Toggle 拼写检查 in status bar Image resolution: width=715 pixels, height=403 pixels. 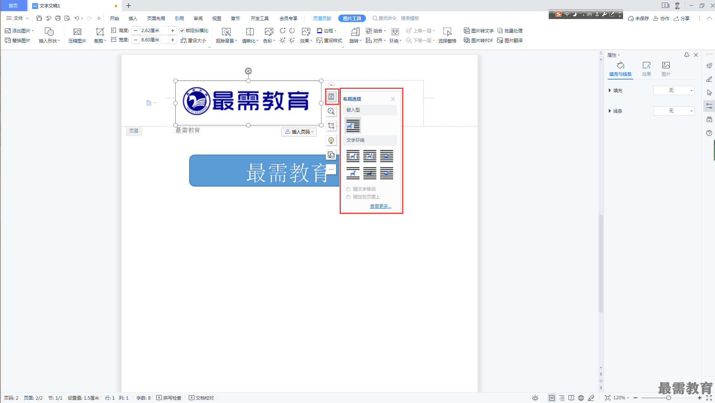coord(169,398)
